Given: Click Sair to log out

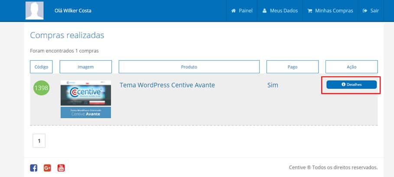Looking at the screenshot, I should click(371, 11).
